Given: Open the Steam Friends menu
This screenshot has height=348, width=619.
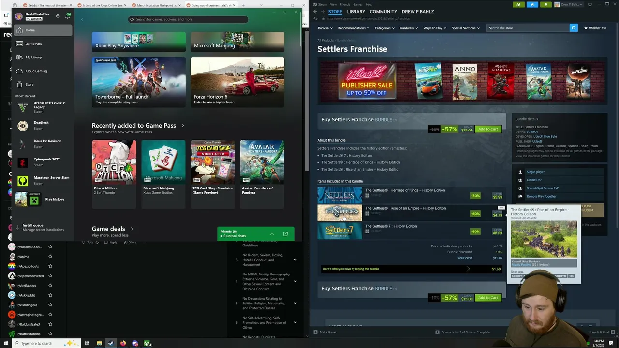Looking at the screenshot, I should [345, 4].
